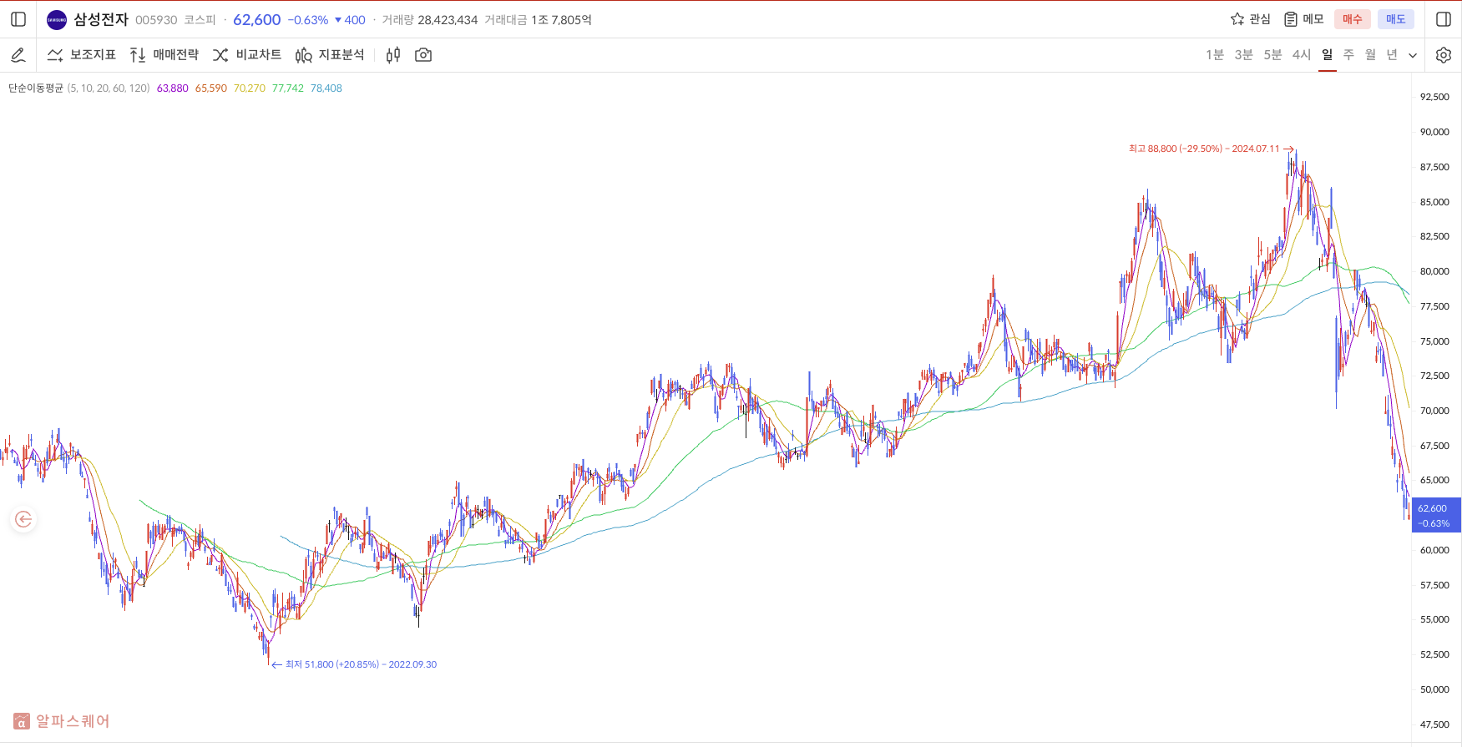Click the 90,000 price axis label
Viewport: 1462px width, 747px height.
point(1434,132)
